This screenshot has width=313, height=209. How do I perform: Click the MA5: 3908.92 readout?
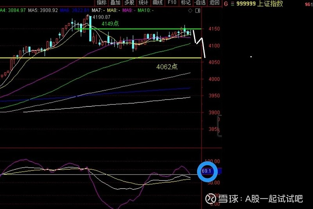(43, 11)
